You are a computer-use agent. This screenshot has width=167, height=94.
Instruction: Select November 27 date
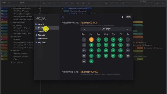(x=121, y=56)
